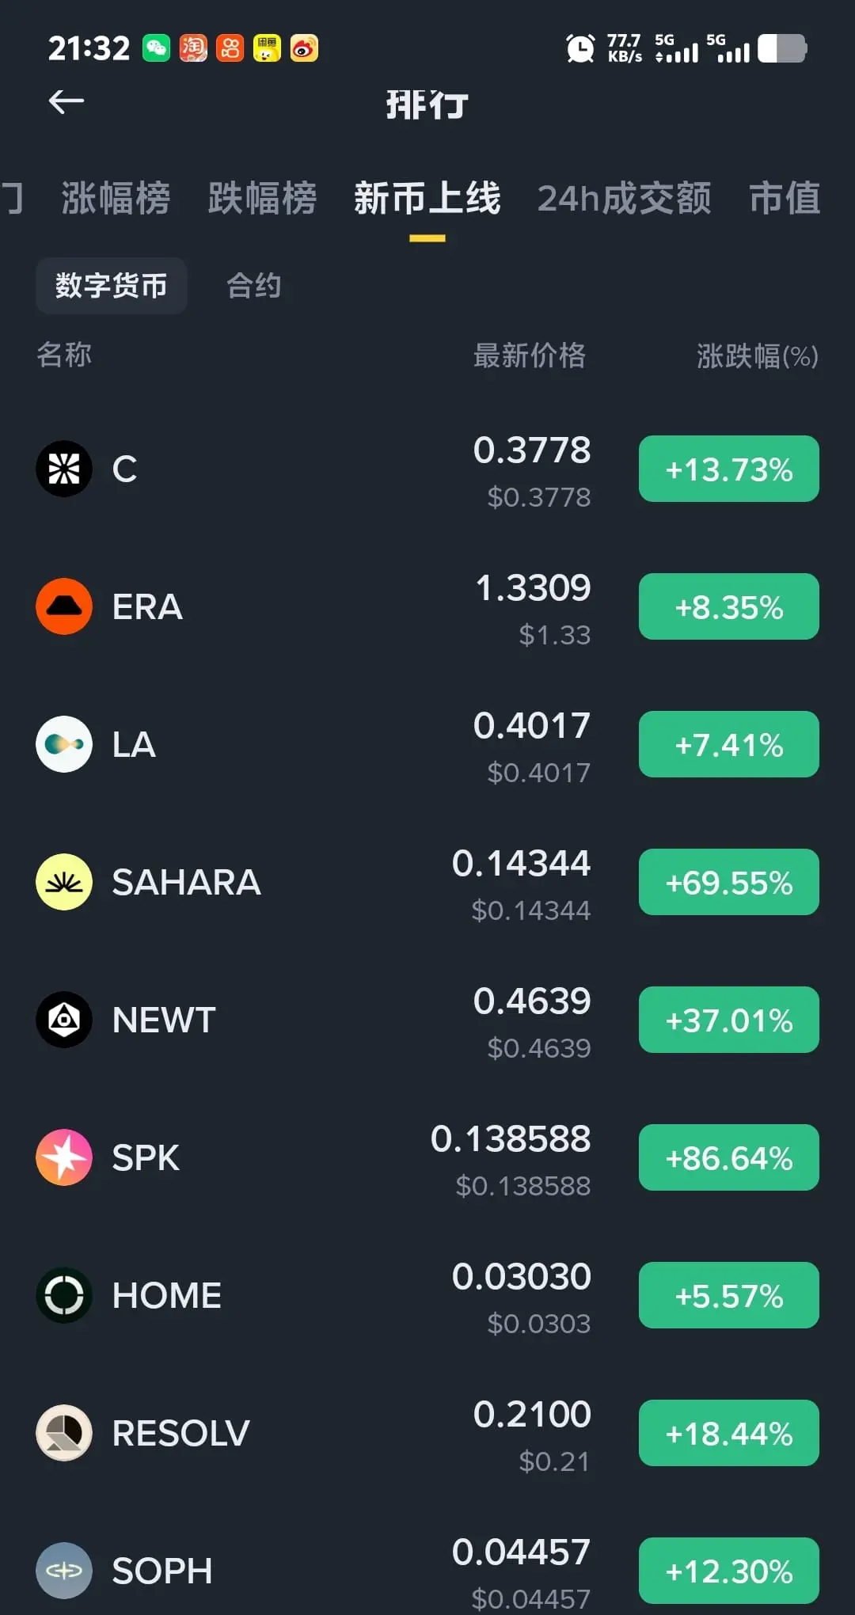855x1615 pixels.
Task: Sort list by 涨跌幅(%) column header
Action: (x=758, y=355)
